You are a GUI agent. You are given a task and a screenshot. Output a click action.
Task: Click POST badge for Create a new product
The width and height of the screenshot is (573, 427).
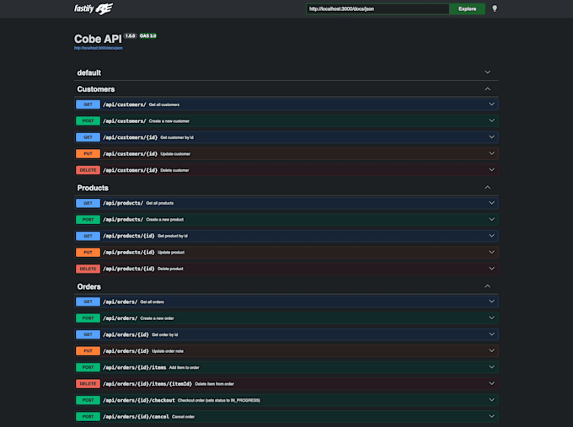click(88, 220)
